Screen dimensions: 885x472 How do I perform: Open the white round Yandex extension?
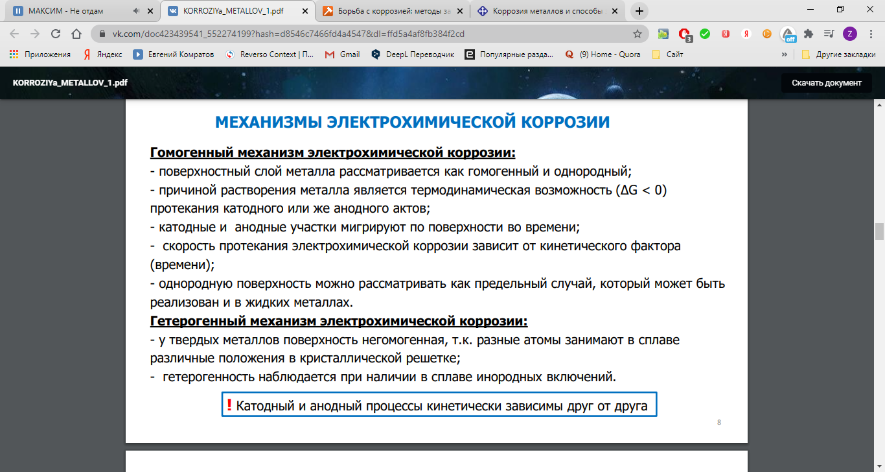click(746, 34)
